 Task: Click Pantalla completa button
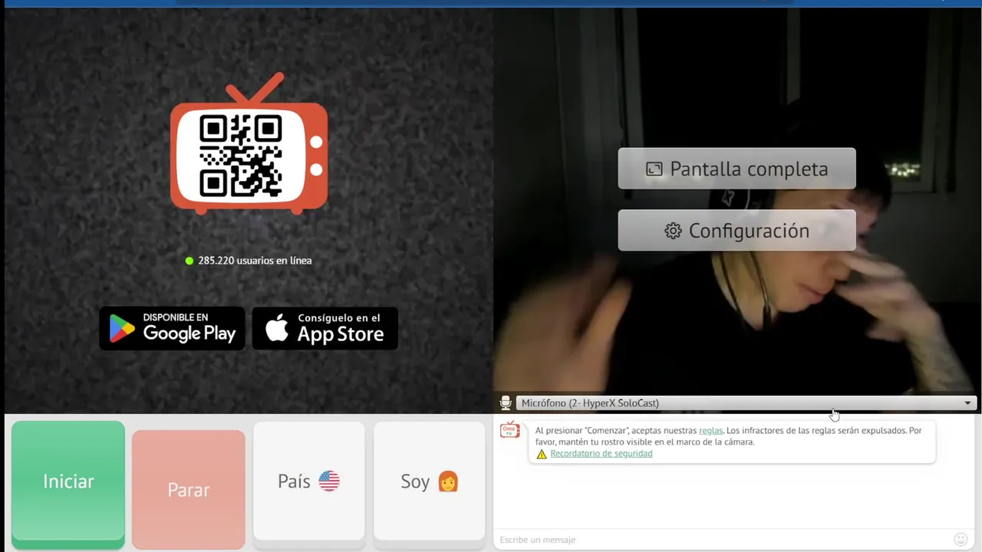pos(736,169)
